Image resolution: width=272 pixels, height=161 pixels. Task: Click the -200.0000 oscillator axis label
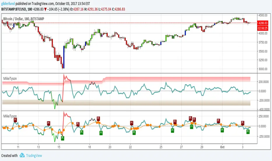264,100
